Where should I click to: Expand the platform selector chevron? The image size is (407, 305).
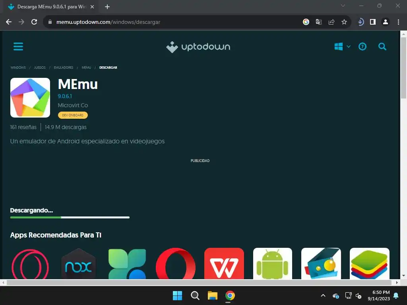pos(349,47)
